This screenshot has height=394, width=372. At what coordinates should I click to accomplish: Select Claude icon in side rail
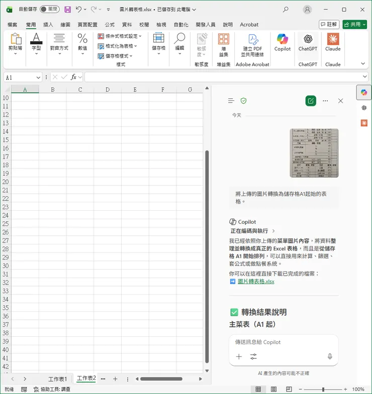coord(364,123)
